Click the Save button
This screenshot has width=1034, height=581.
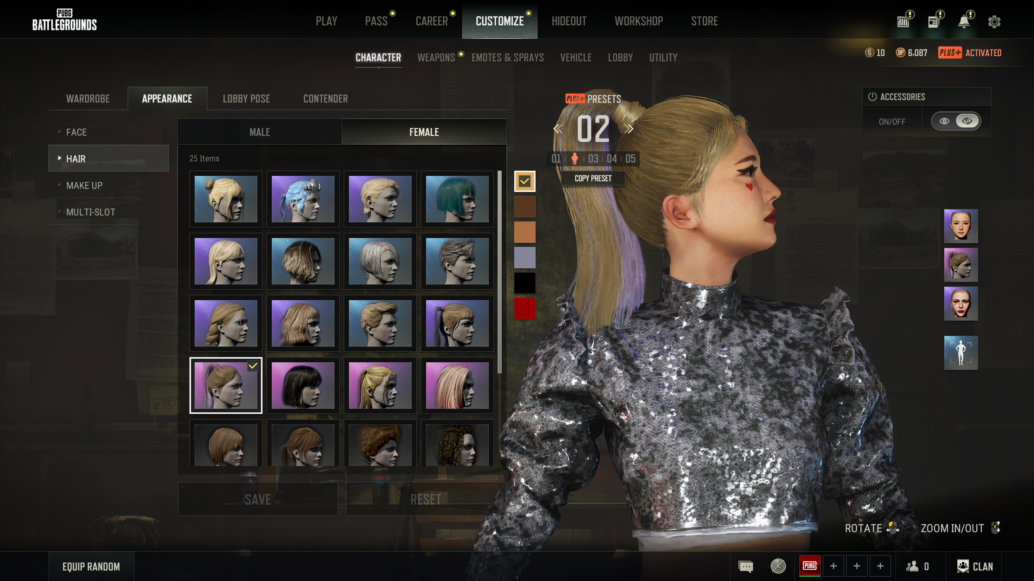258,499
